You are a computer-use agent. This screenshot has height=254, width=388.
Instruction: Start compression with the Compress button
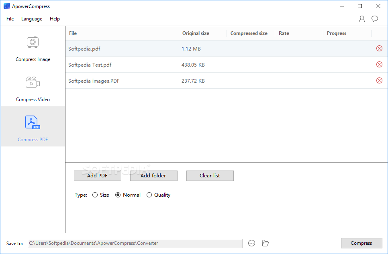tap(361, 243)
